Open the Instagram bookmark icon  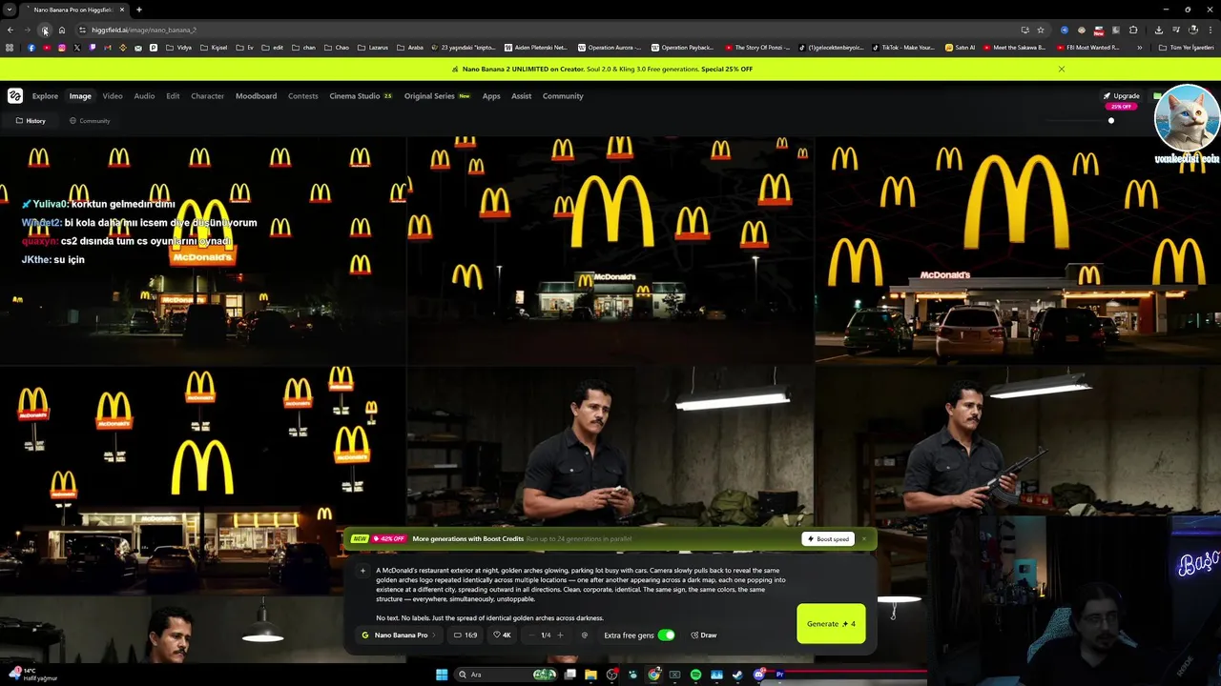click(62, 48)
